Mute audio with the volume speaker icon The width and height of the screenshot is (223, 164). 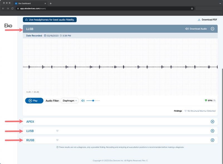tap(83, 101)
